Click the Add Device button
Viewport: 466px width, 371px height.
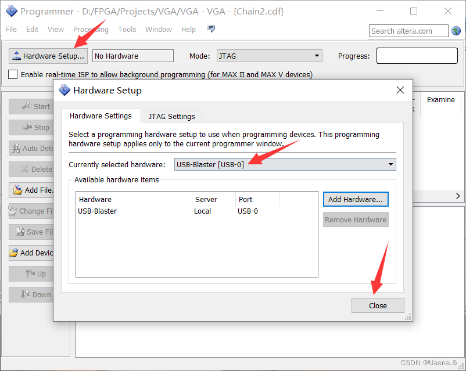[x=31, y=253]
